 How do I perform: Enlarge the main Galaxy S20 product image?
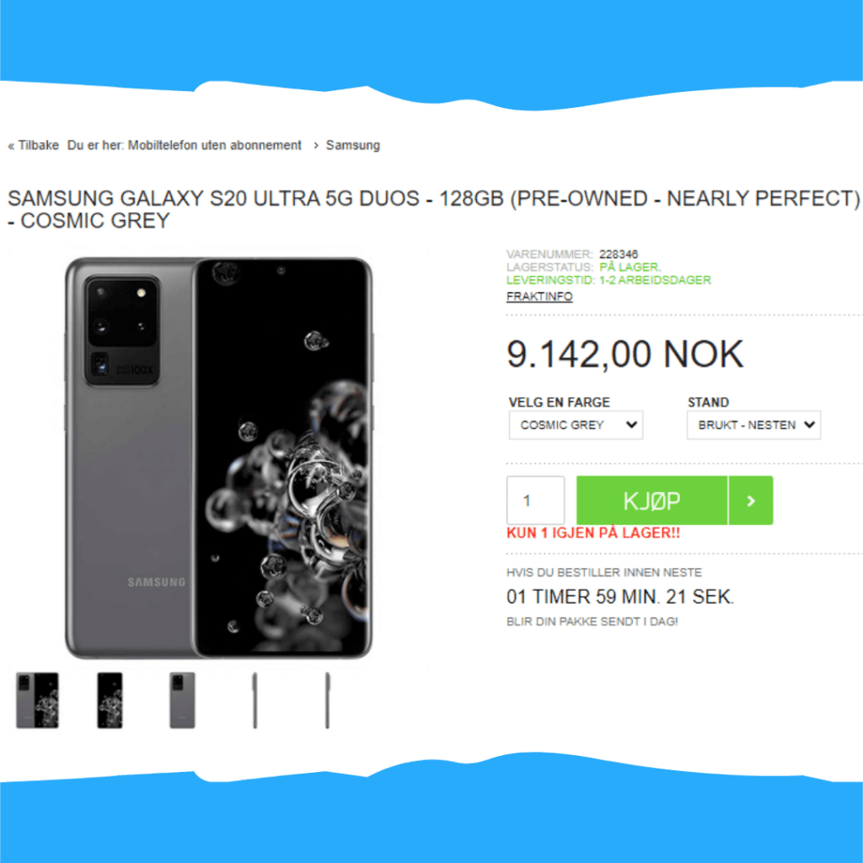point(219,458)
